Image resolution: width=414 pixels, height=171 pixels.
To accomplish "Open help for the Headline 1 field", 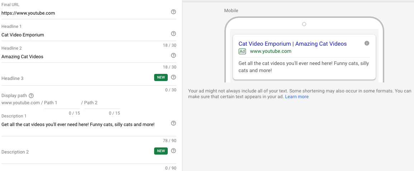I will coord(173,34).
